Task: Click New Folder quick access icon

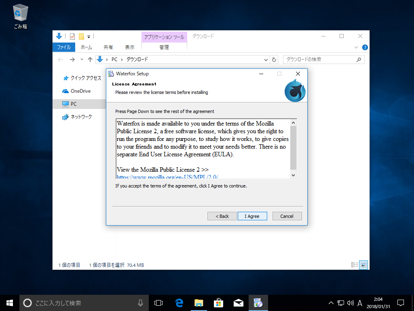Action: (x=81, y=36)
